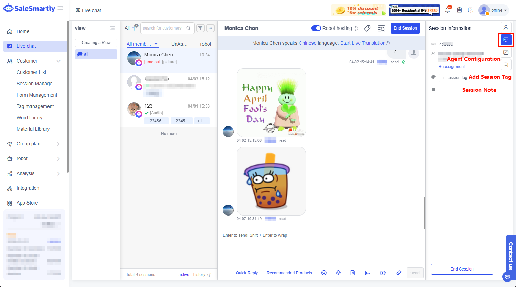Click the Quick Reply button
Screen dimensions: 516x287
coord(246,273)
